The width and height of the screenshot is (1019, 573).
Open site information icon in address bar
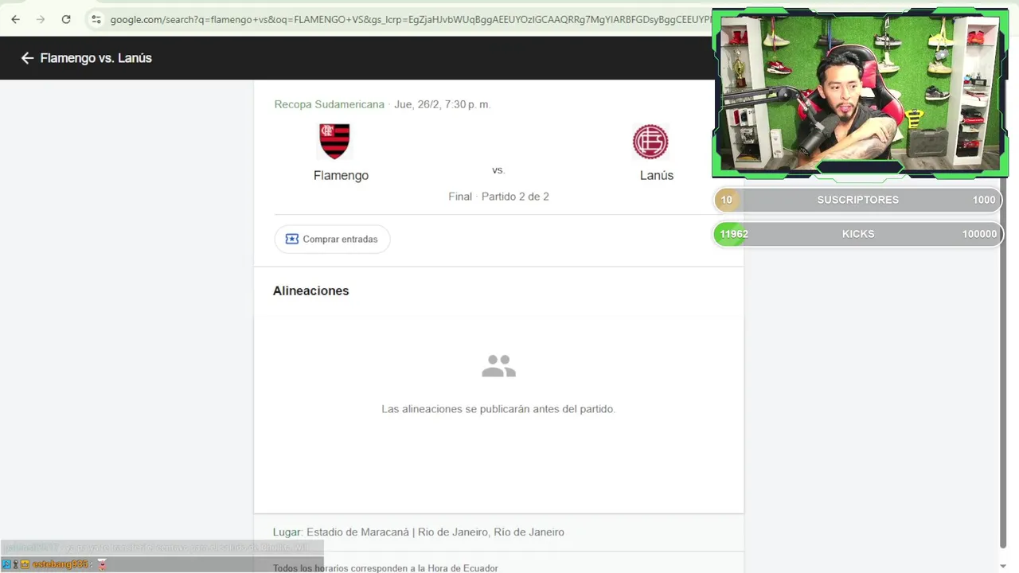point(96,19)
